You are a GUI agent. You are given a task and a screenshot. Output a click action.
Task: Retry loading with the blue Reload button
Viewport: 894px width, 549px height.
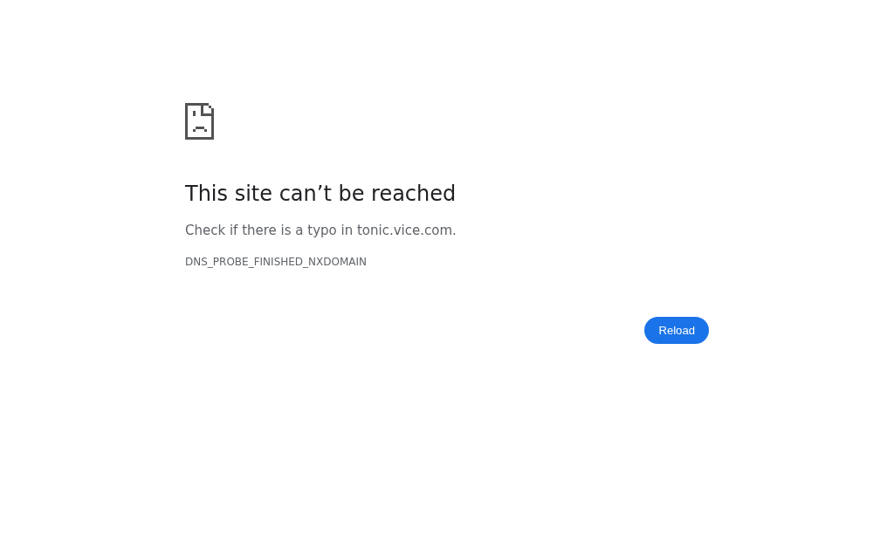click(x=677, y=331)
